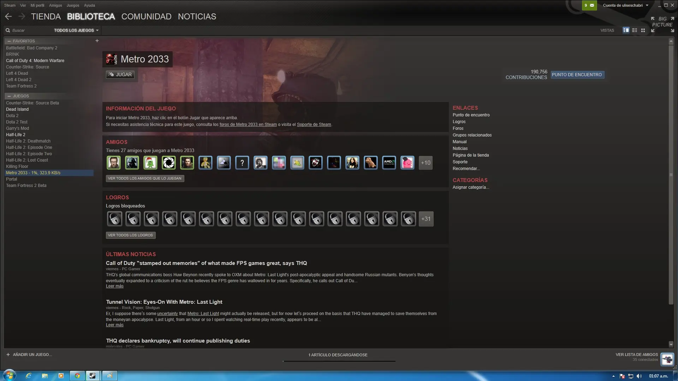Click VER TODOS LOS LOGROS button
678x381 pixels.
(131, 235)
